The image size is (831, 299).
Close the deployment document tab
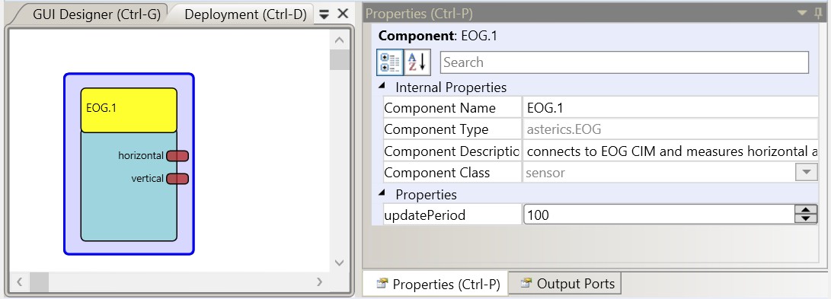pos(343,14)
